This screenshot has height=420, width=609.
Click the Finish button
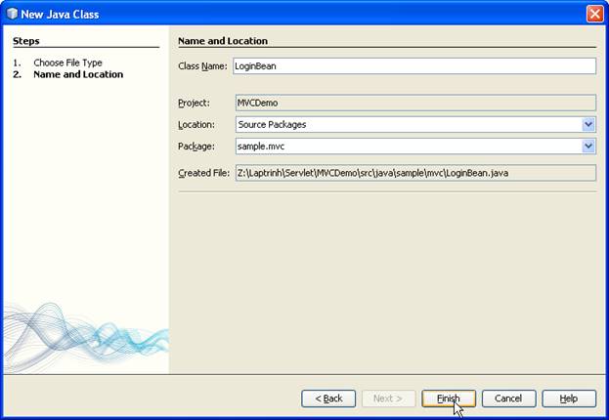click(449, 399)
